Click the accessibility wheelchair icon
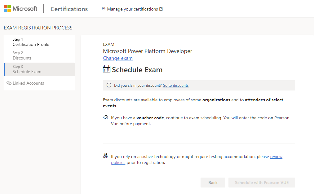Image resolution: width=314 pixels, height=194 pixels. tap(105, 156)
